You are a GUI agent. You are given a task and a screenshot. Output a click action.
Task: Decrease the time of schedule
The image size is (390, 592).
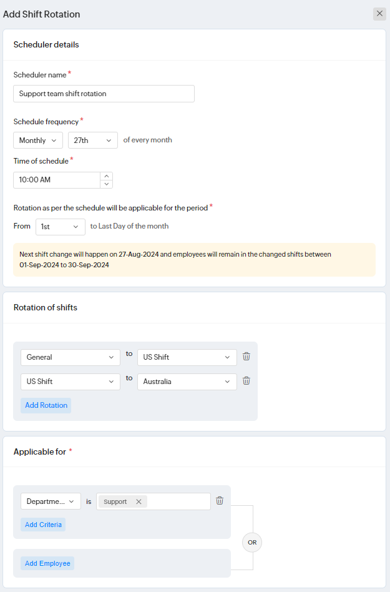(x=107, y=184)
